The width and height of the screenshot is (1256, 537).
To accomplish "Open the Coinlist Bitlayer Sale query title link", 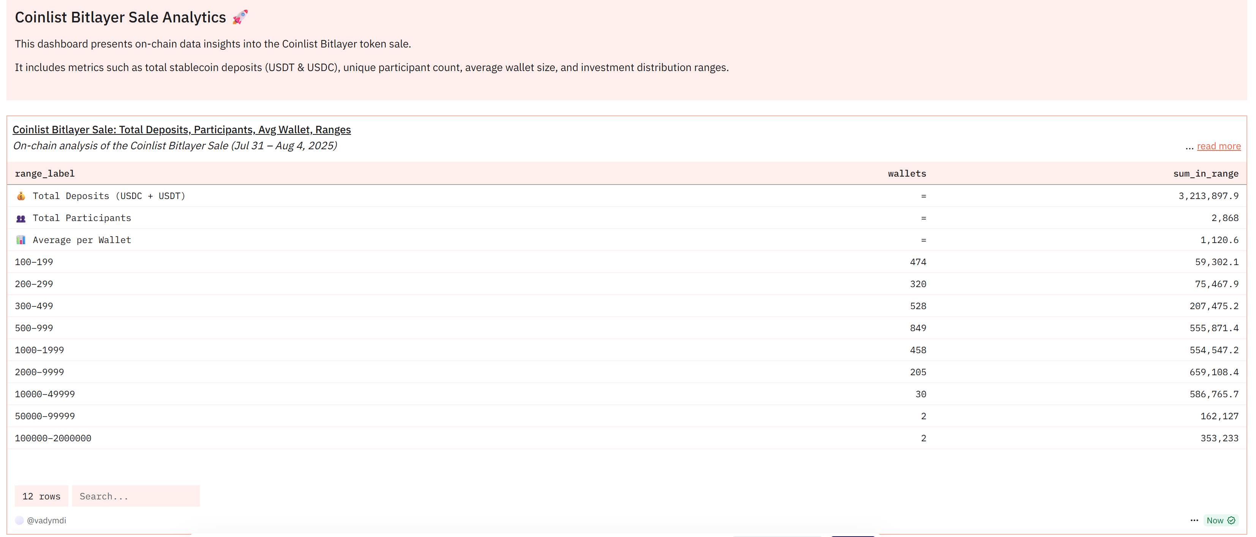I will pos(181,130).
